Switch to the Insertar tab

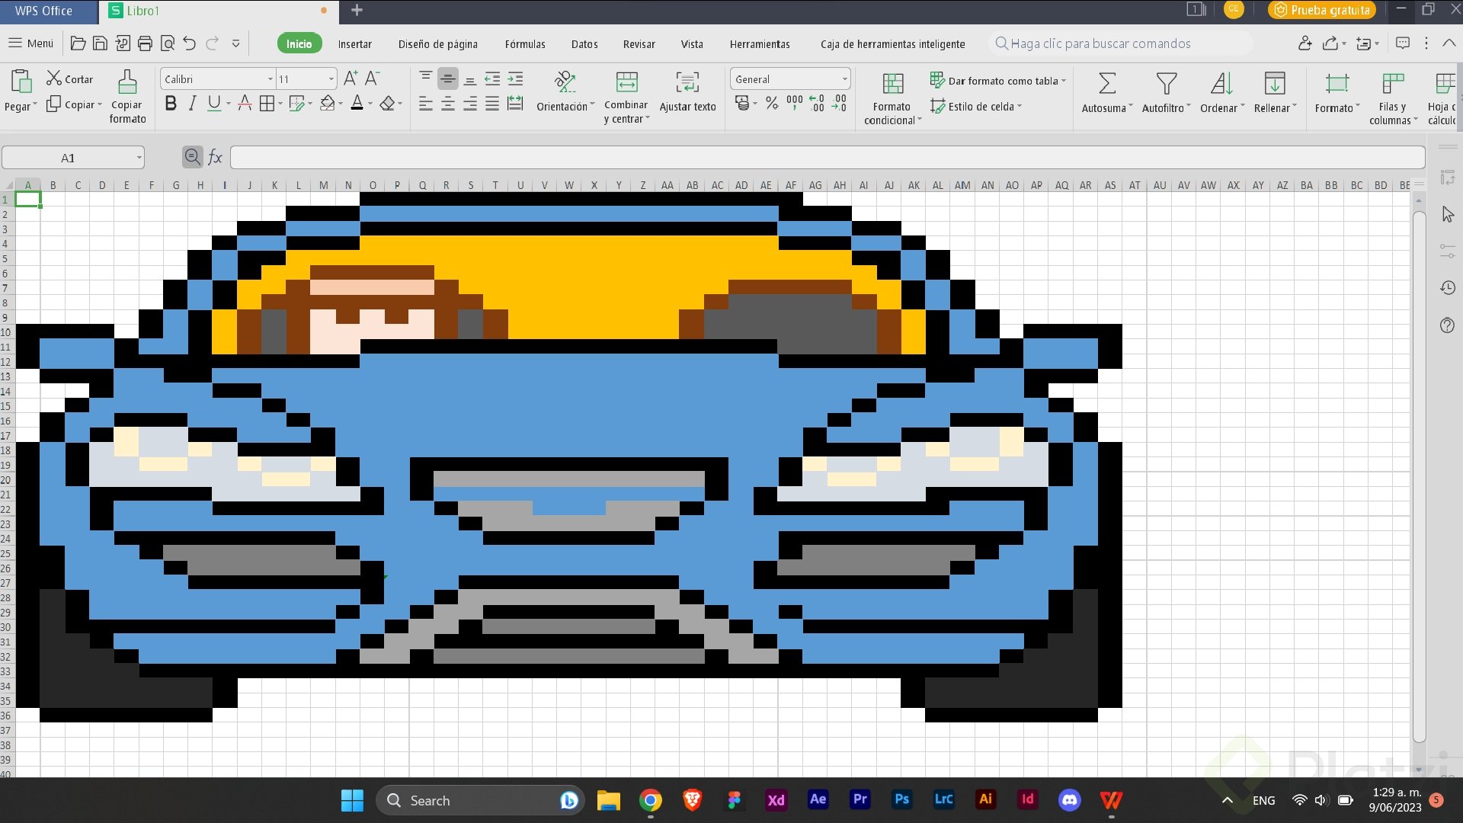tap(355, 43)
